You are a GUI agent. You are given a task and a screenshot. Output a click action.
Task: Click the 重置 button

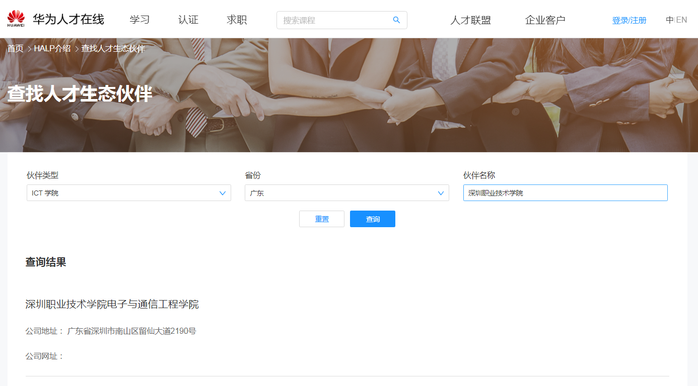(x=321, y=219)
